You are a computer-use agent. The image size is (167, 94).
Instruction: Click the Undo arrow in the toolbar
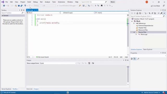[25, 6]
